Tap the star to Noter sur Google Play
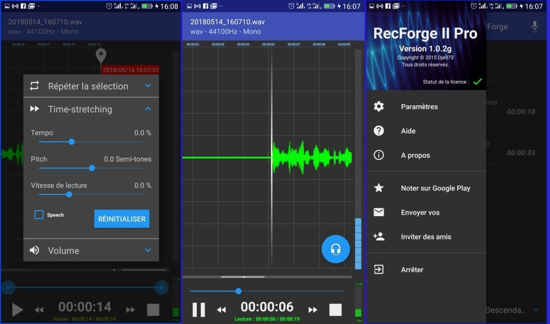Screen dimensions: 550x324 click(379, 188)
